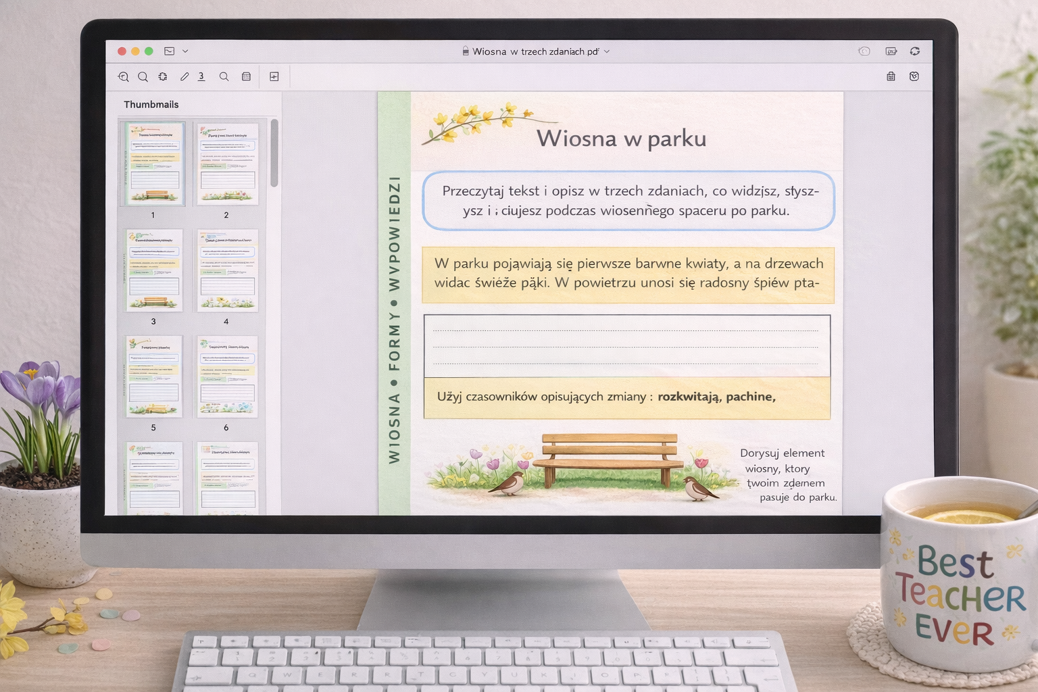Go to page 5 thumbnail
The image size is (1038, 692).
153,376
